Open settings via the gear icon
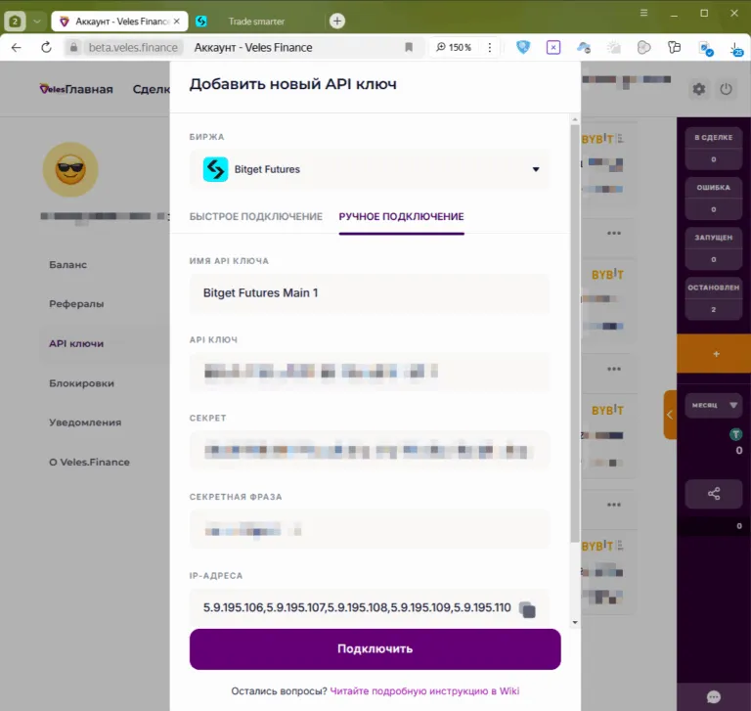This screenshot has width=751, height=711. click(x=699, y=89)
